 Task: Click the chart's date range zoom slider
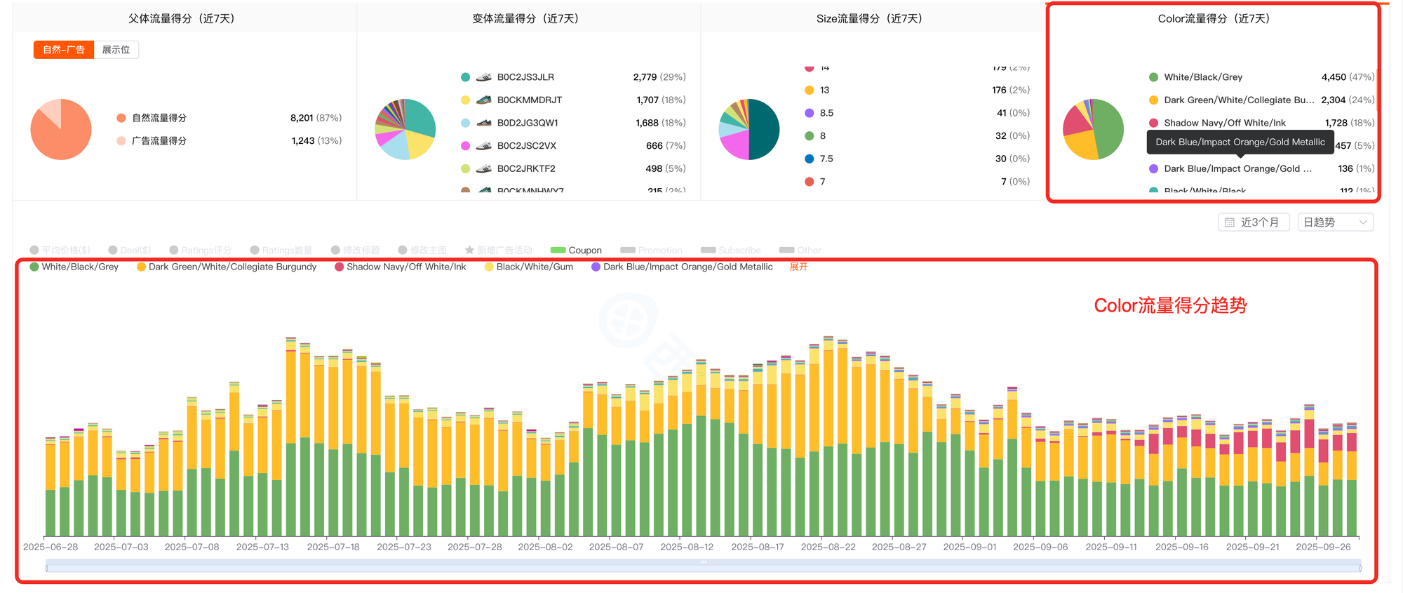pos(703,566)
